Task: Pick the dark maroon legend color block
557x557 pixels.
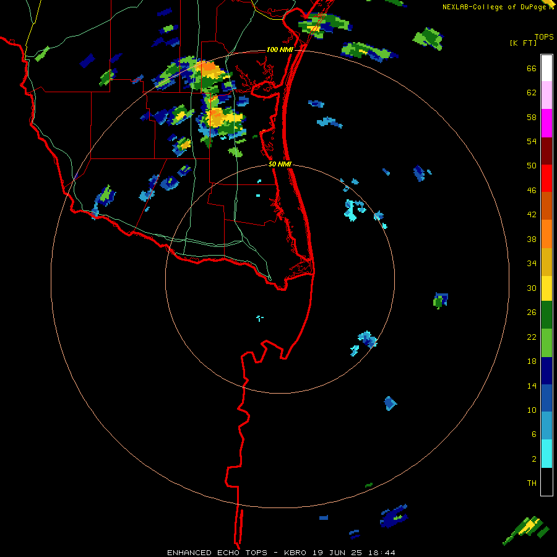Action: (x=546, y=150)
